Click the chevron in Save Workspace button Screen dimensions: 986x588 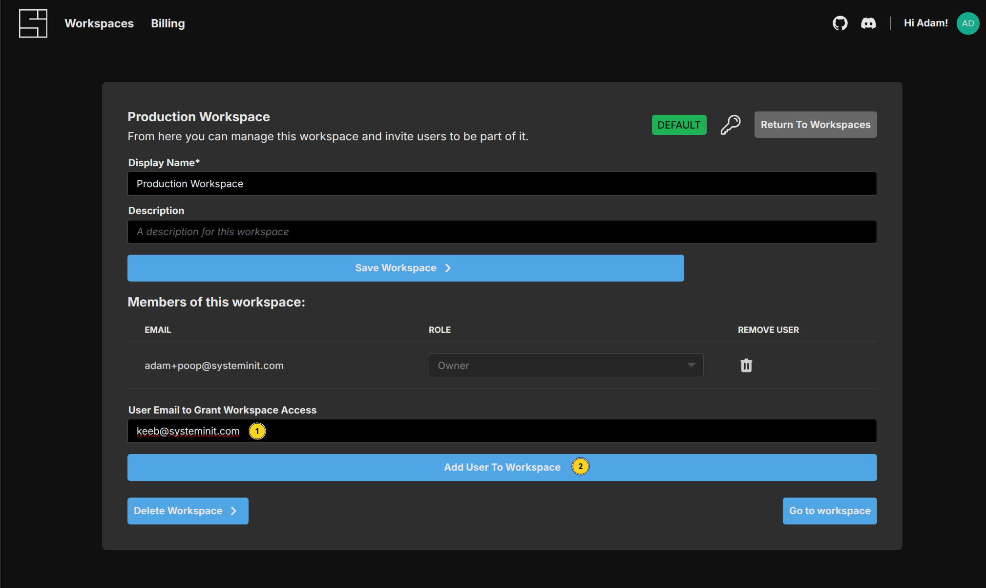tap(448, 268)
